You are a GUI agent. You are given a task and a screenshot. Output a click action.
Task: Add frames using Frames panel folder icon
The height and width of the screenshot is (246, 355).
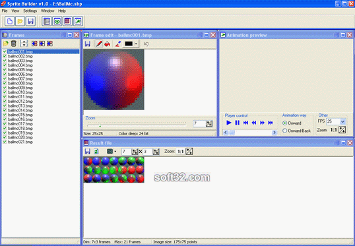click(x=6, y=44)
